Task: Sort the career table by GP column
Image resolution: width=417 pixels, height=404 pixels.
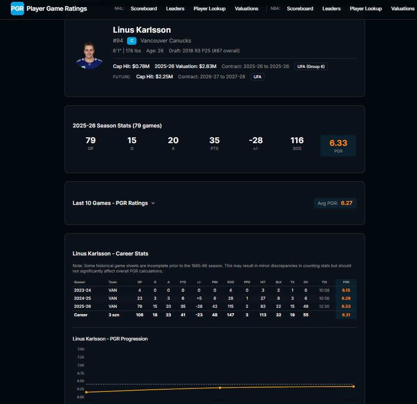Action: click(x=140, y=282)
